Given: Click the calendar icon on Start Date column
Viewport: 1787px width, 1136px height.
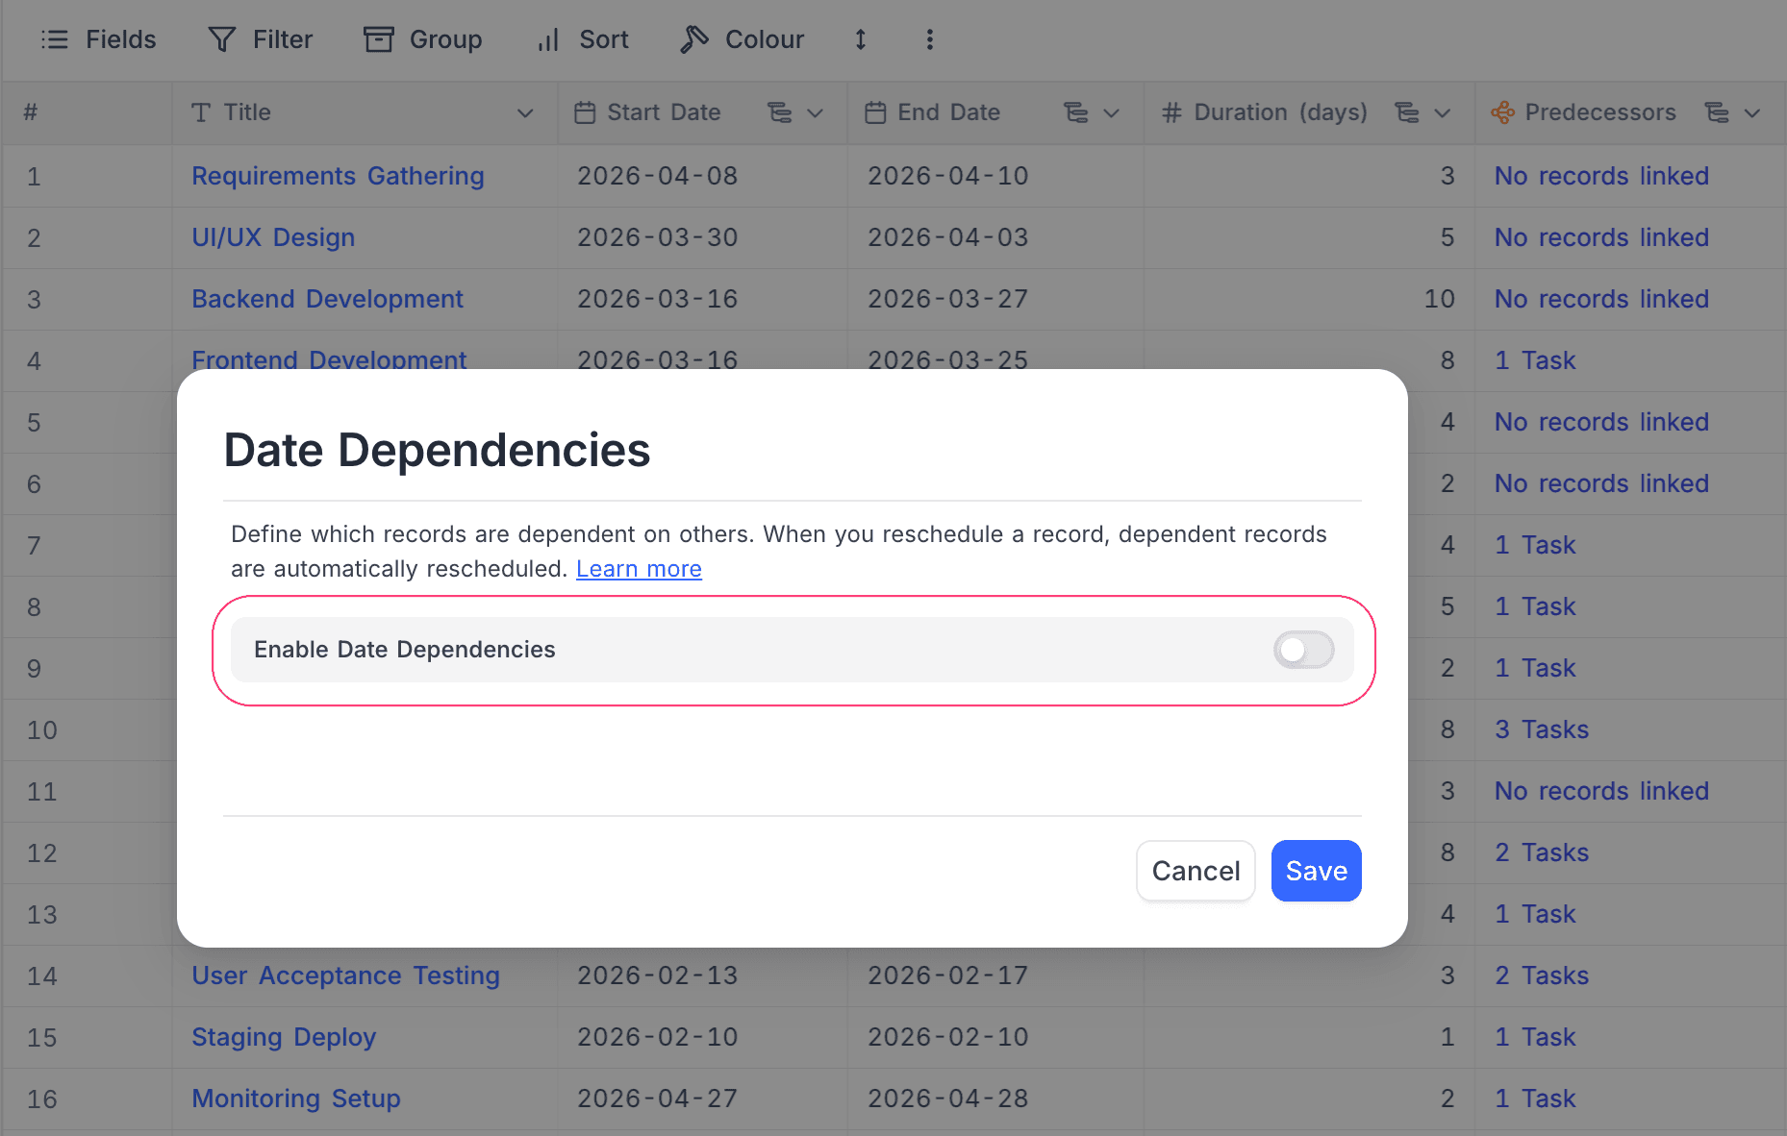Looking at the screenshot, I should pyautogui.click(x=585, y=112).
